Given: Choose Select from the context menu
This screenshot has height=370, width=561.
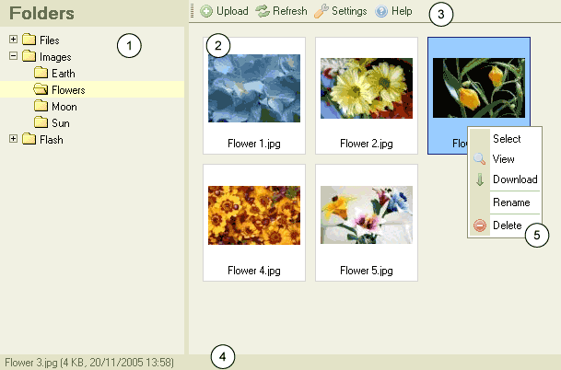Looking at the screenshot, I should (507, 139).
